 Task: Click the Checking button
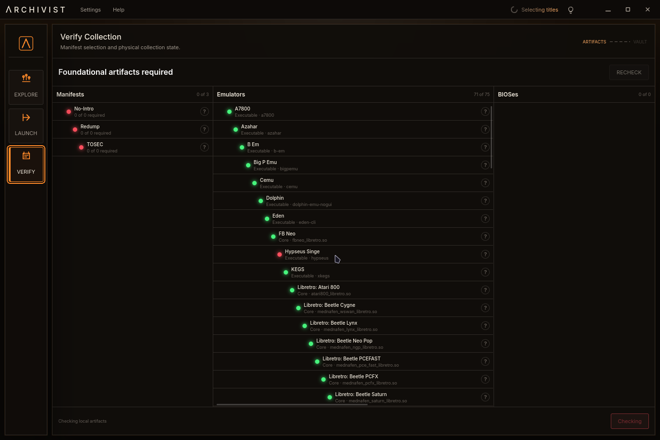click(630, 421)
